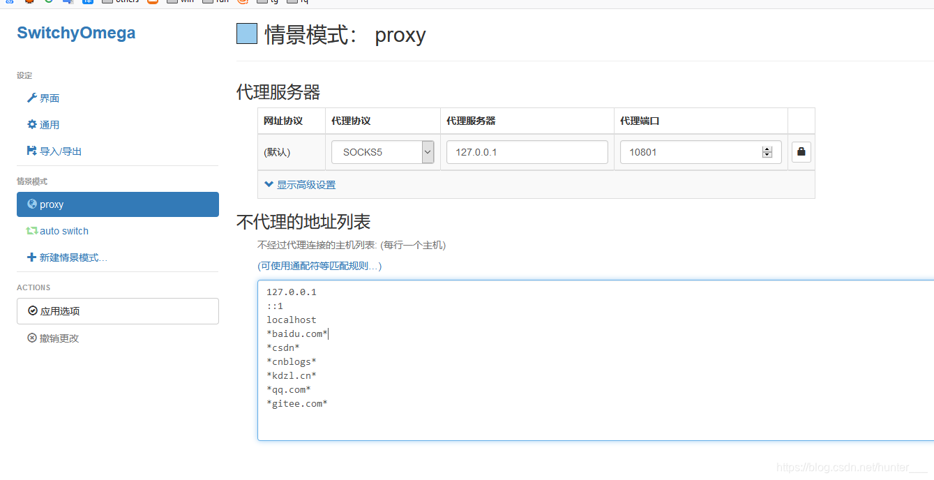The height and width of the screenshot is (480, 934).
Task: Select the proxy profile with globe icon
Action: pos(118,204)
